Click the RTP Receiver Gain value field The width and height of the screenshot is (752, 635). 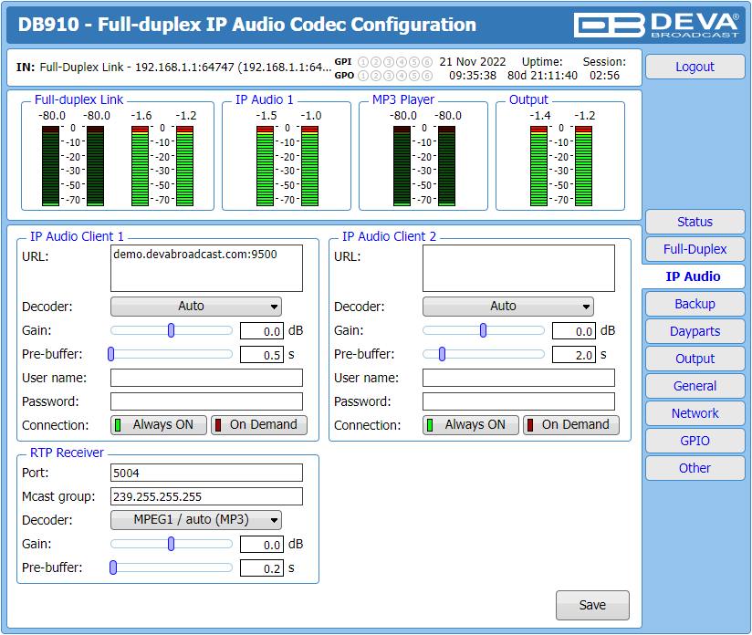click(x=262, y=545)
